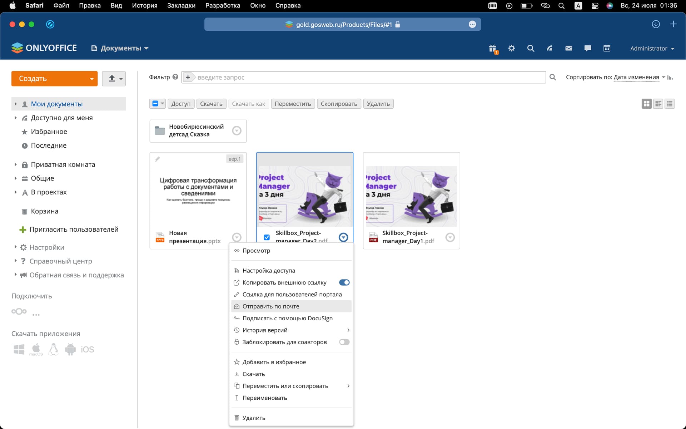The width and height of the screenshot is (686, 429).
Task: Choose Просмотр in context menu
Action: point(292,251)
